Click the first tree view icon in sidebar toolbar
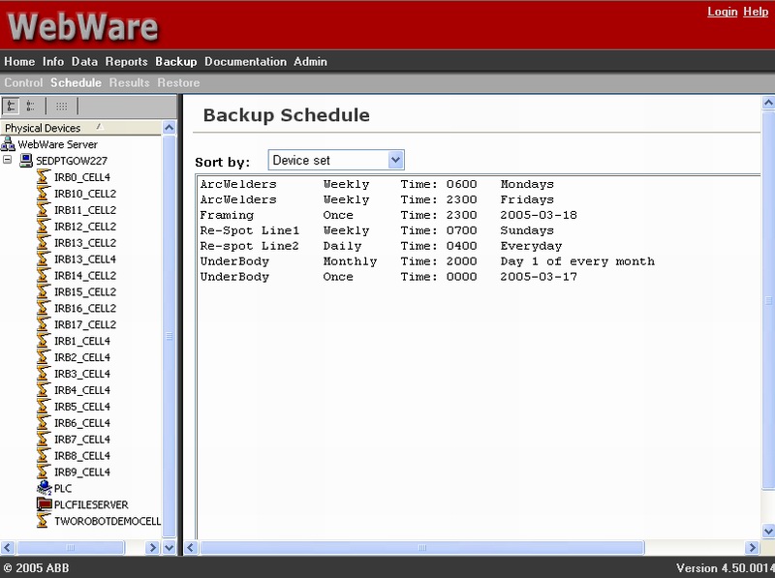 point(12,106)
